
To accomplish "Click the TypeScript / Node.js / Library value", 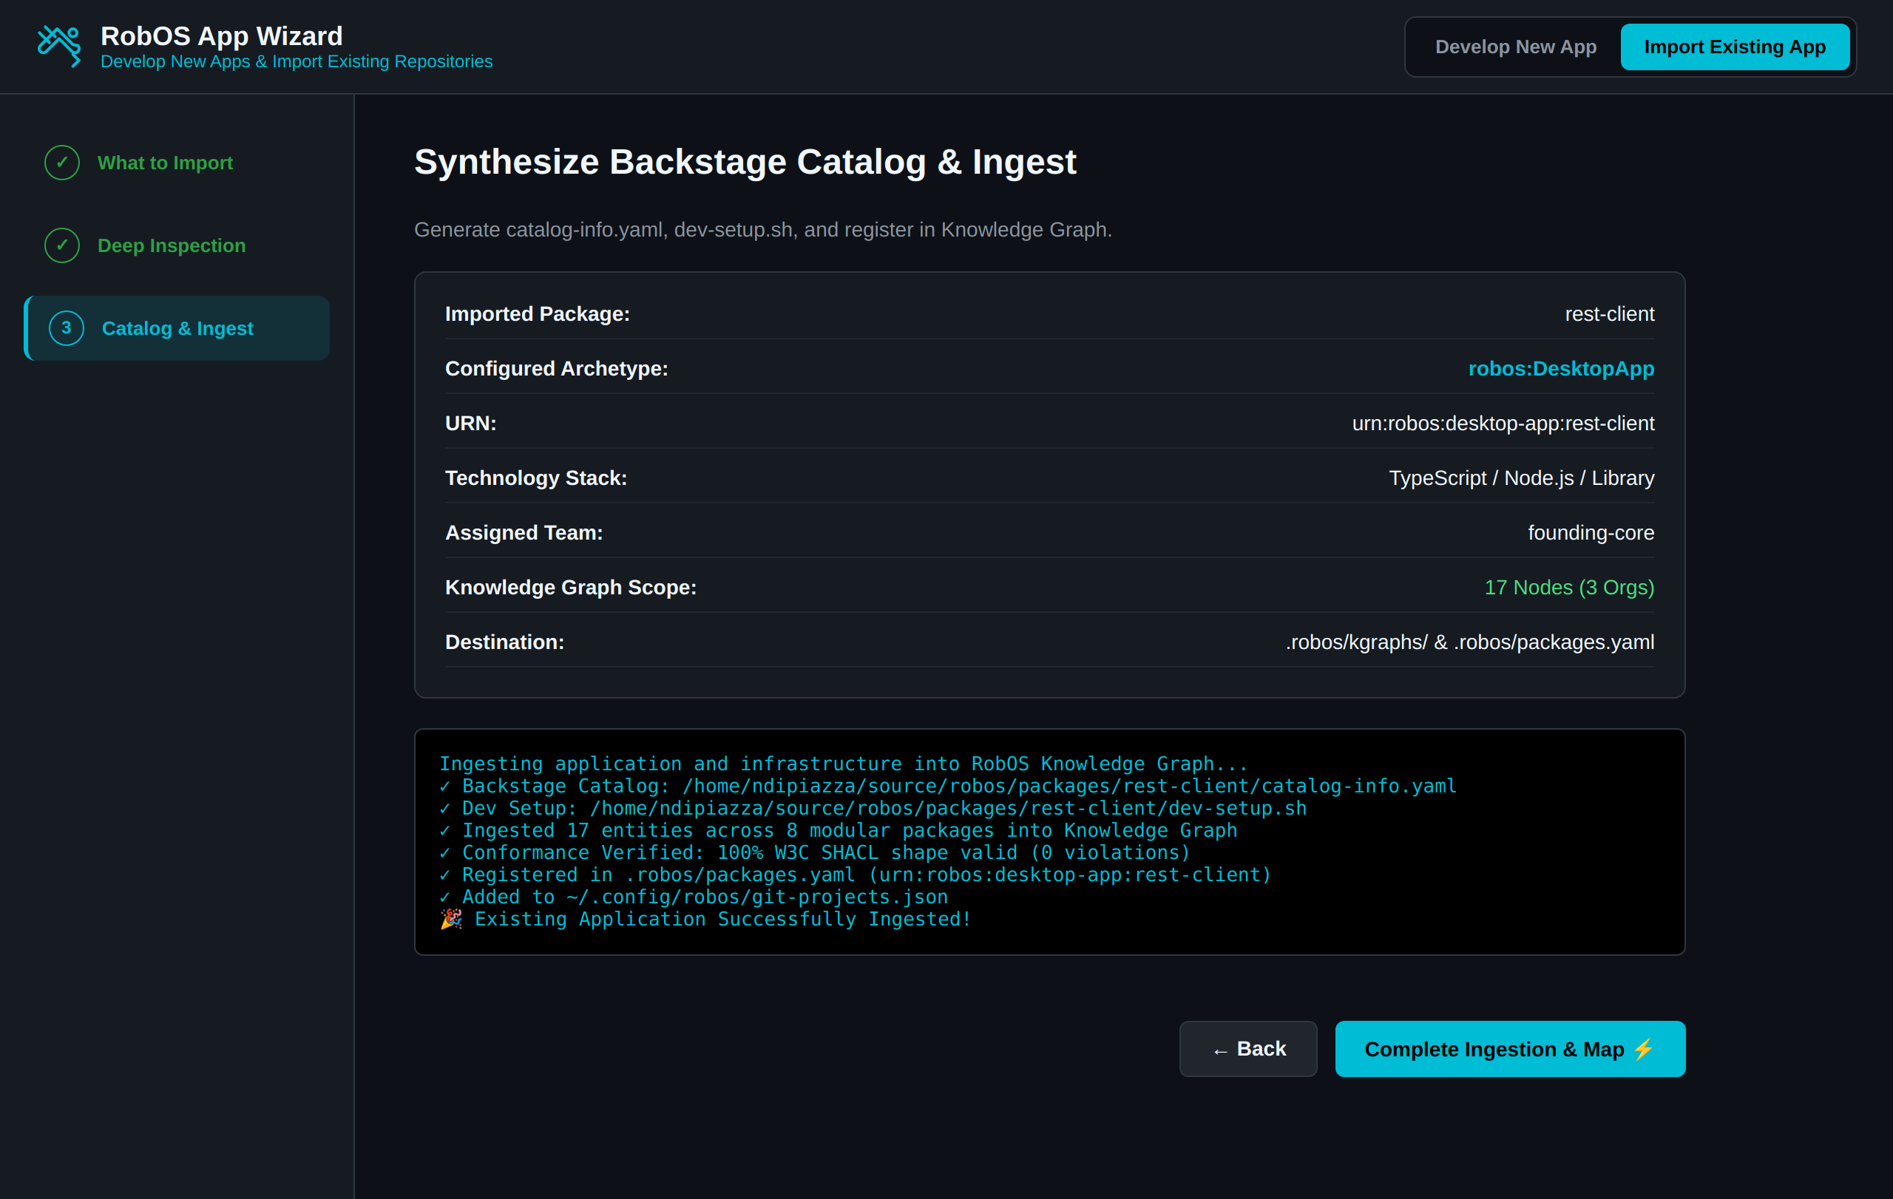I will [1520, 478].
